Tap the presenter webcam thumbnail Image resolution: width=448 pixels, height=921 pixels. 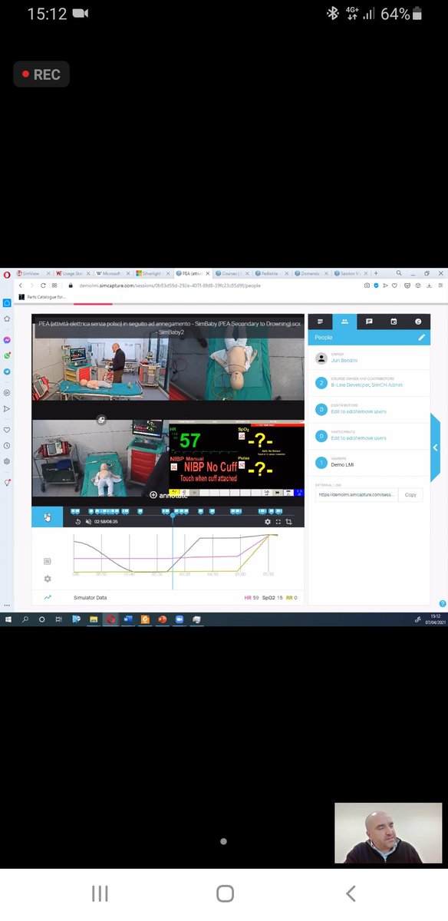point(388,833)
